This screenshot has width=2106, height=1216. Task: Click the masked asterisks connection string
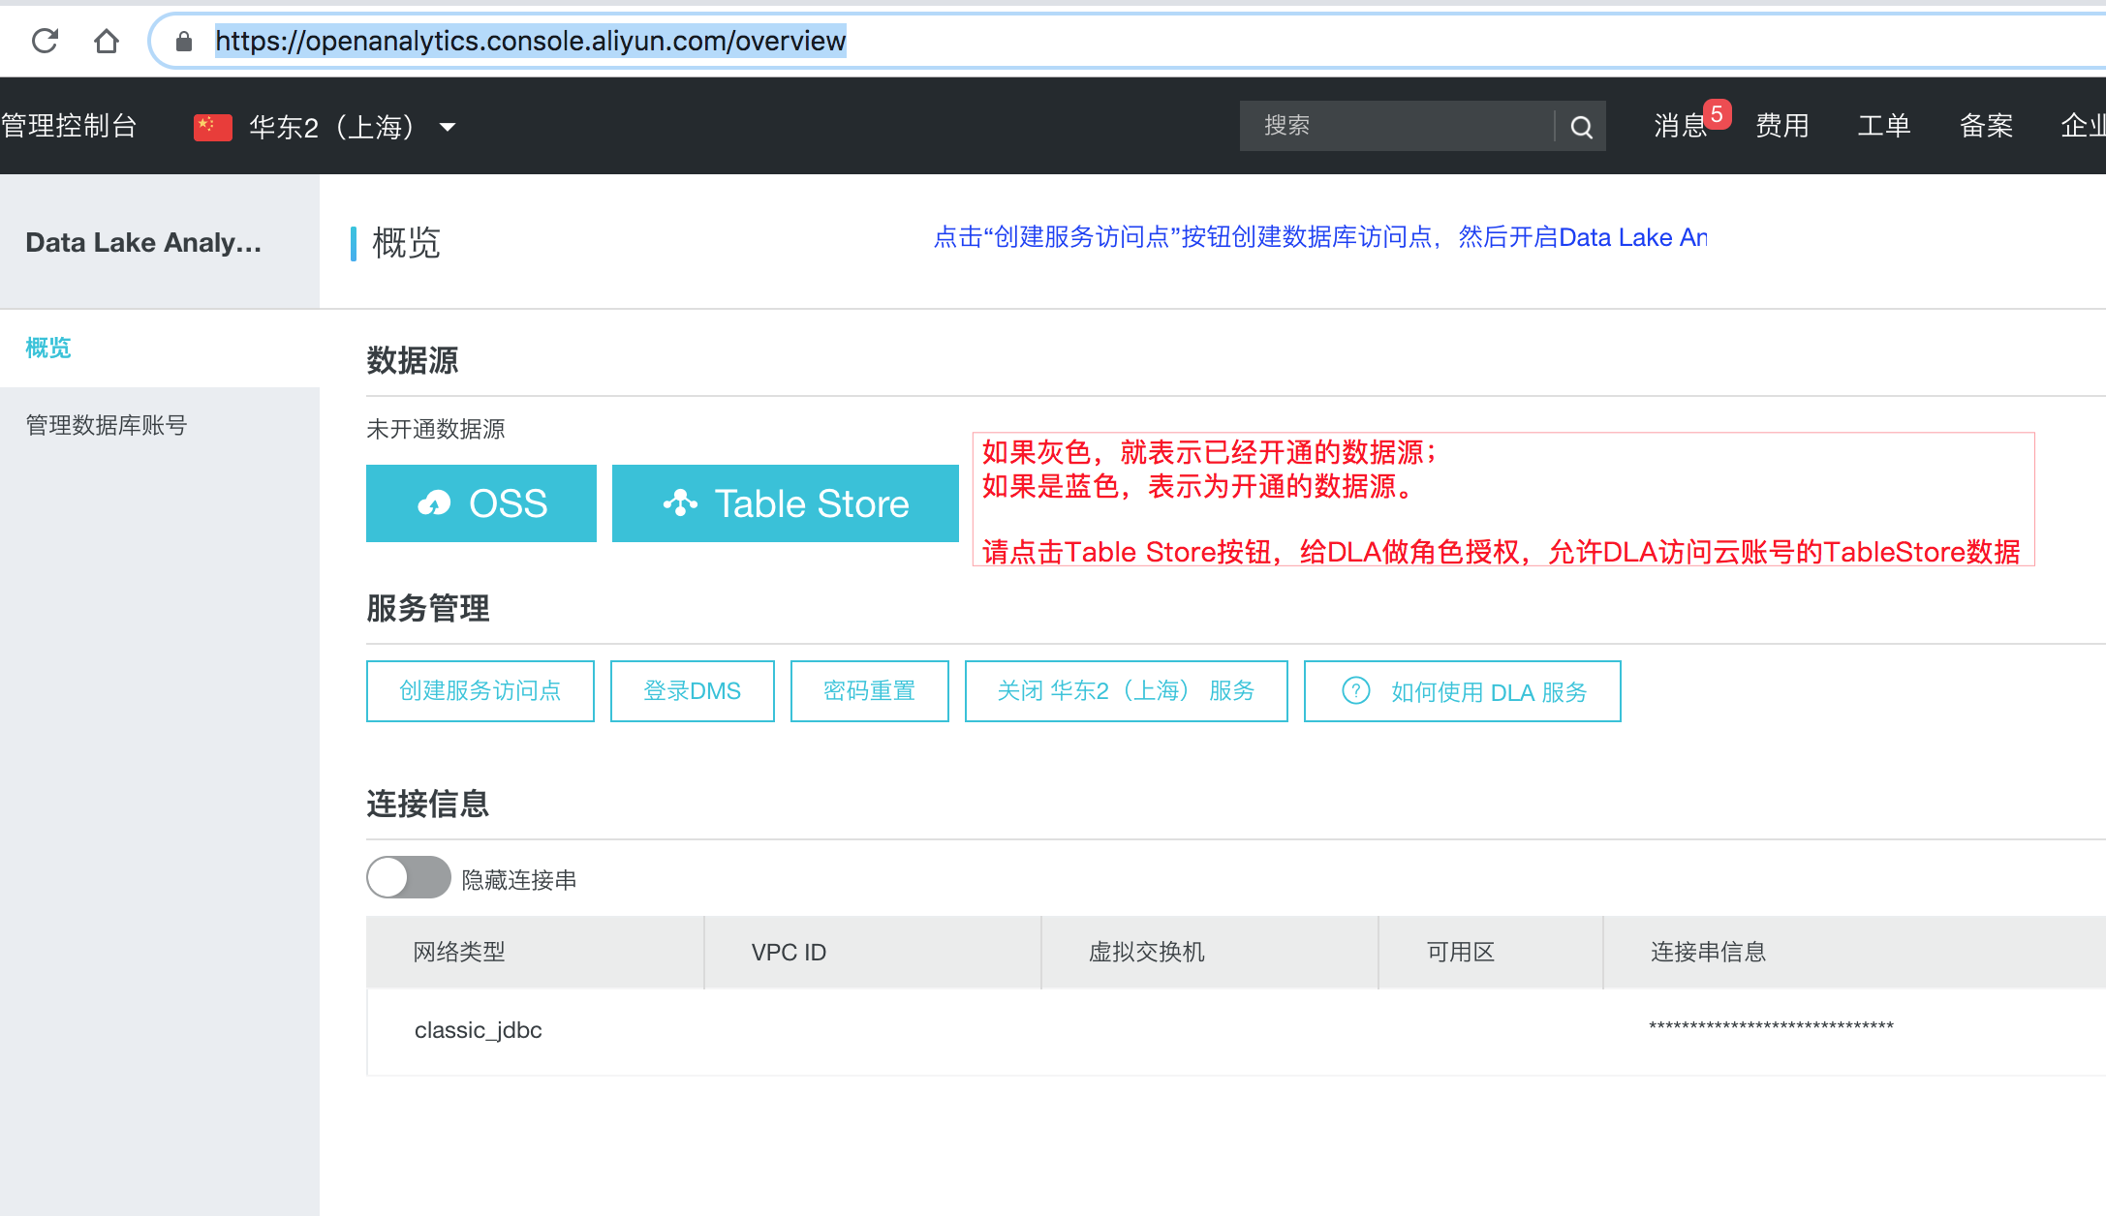[1771, 1026]
